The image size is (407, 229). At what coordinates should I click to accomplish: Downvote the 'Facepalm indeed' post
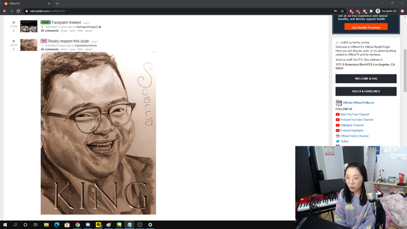coord(13,31)
